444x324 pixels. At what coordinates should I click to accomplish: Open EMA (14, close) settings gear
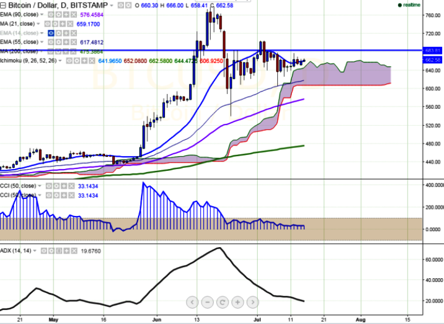click(x=58, y=33)
